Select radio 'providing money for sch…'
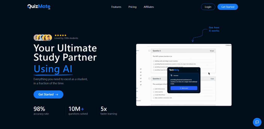This screenshot has width=264, height=129. click(154, 70)
